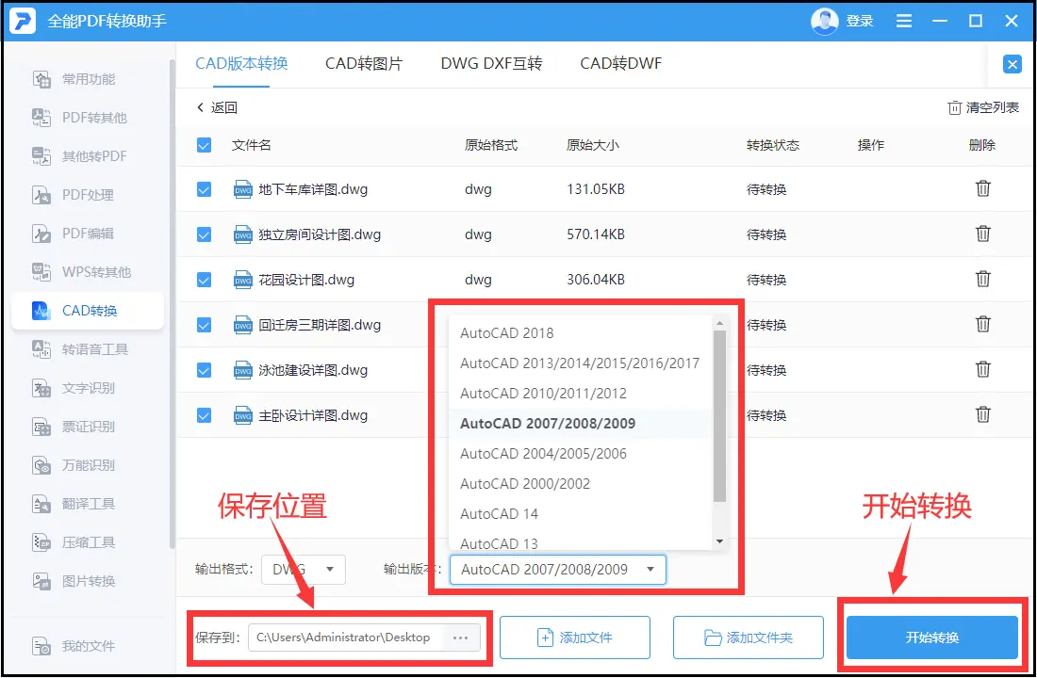Click the 添加文件夹 button

[x=749, y=638]
